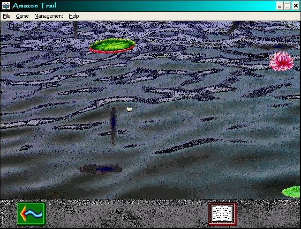Screen dimensions: 301x229
Task: Click the green giant lily pad
Action: tap(113, 46)
